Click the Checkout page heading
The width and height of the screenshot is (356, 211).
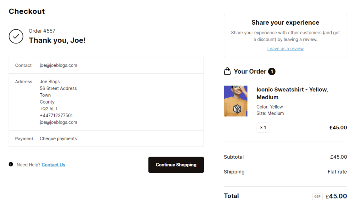[x=27, y=11]
